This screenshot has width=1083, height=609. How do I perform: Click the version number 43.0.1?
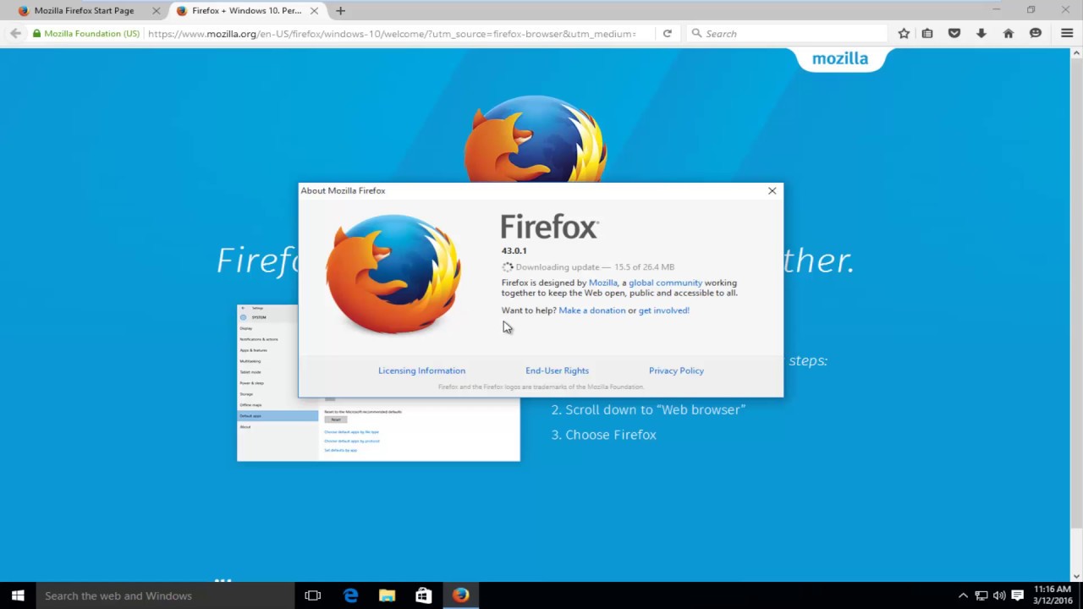pyautogui.click(x=514, y=251)
